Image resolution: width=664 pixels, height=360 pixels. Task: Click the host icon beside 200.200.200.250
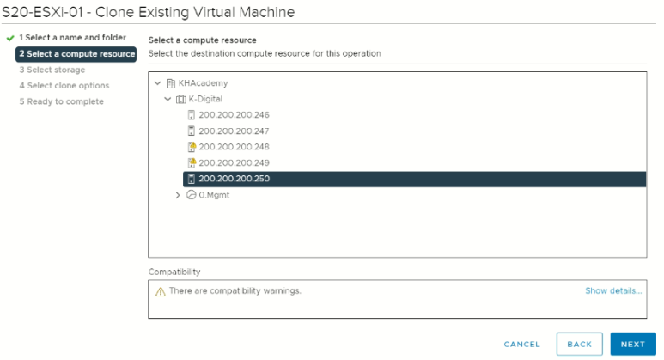pyautogui.click(x=192, y=179)
